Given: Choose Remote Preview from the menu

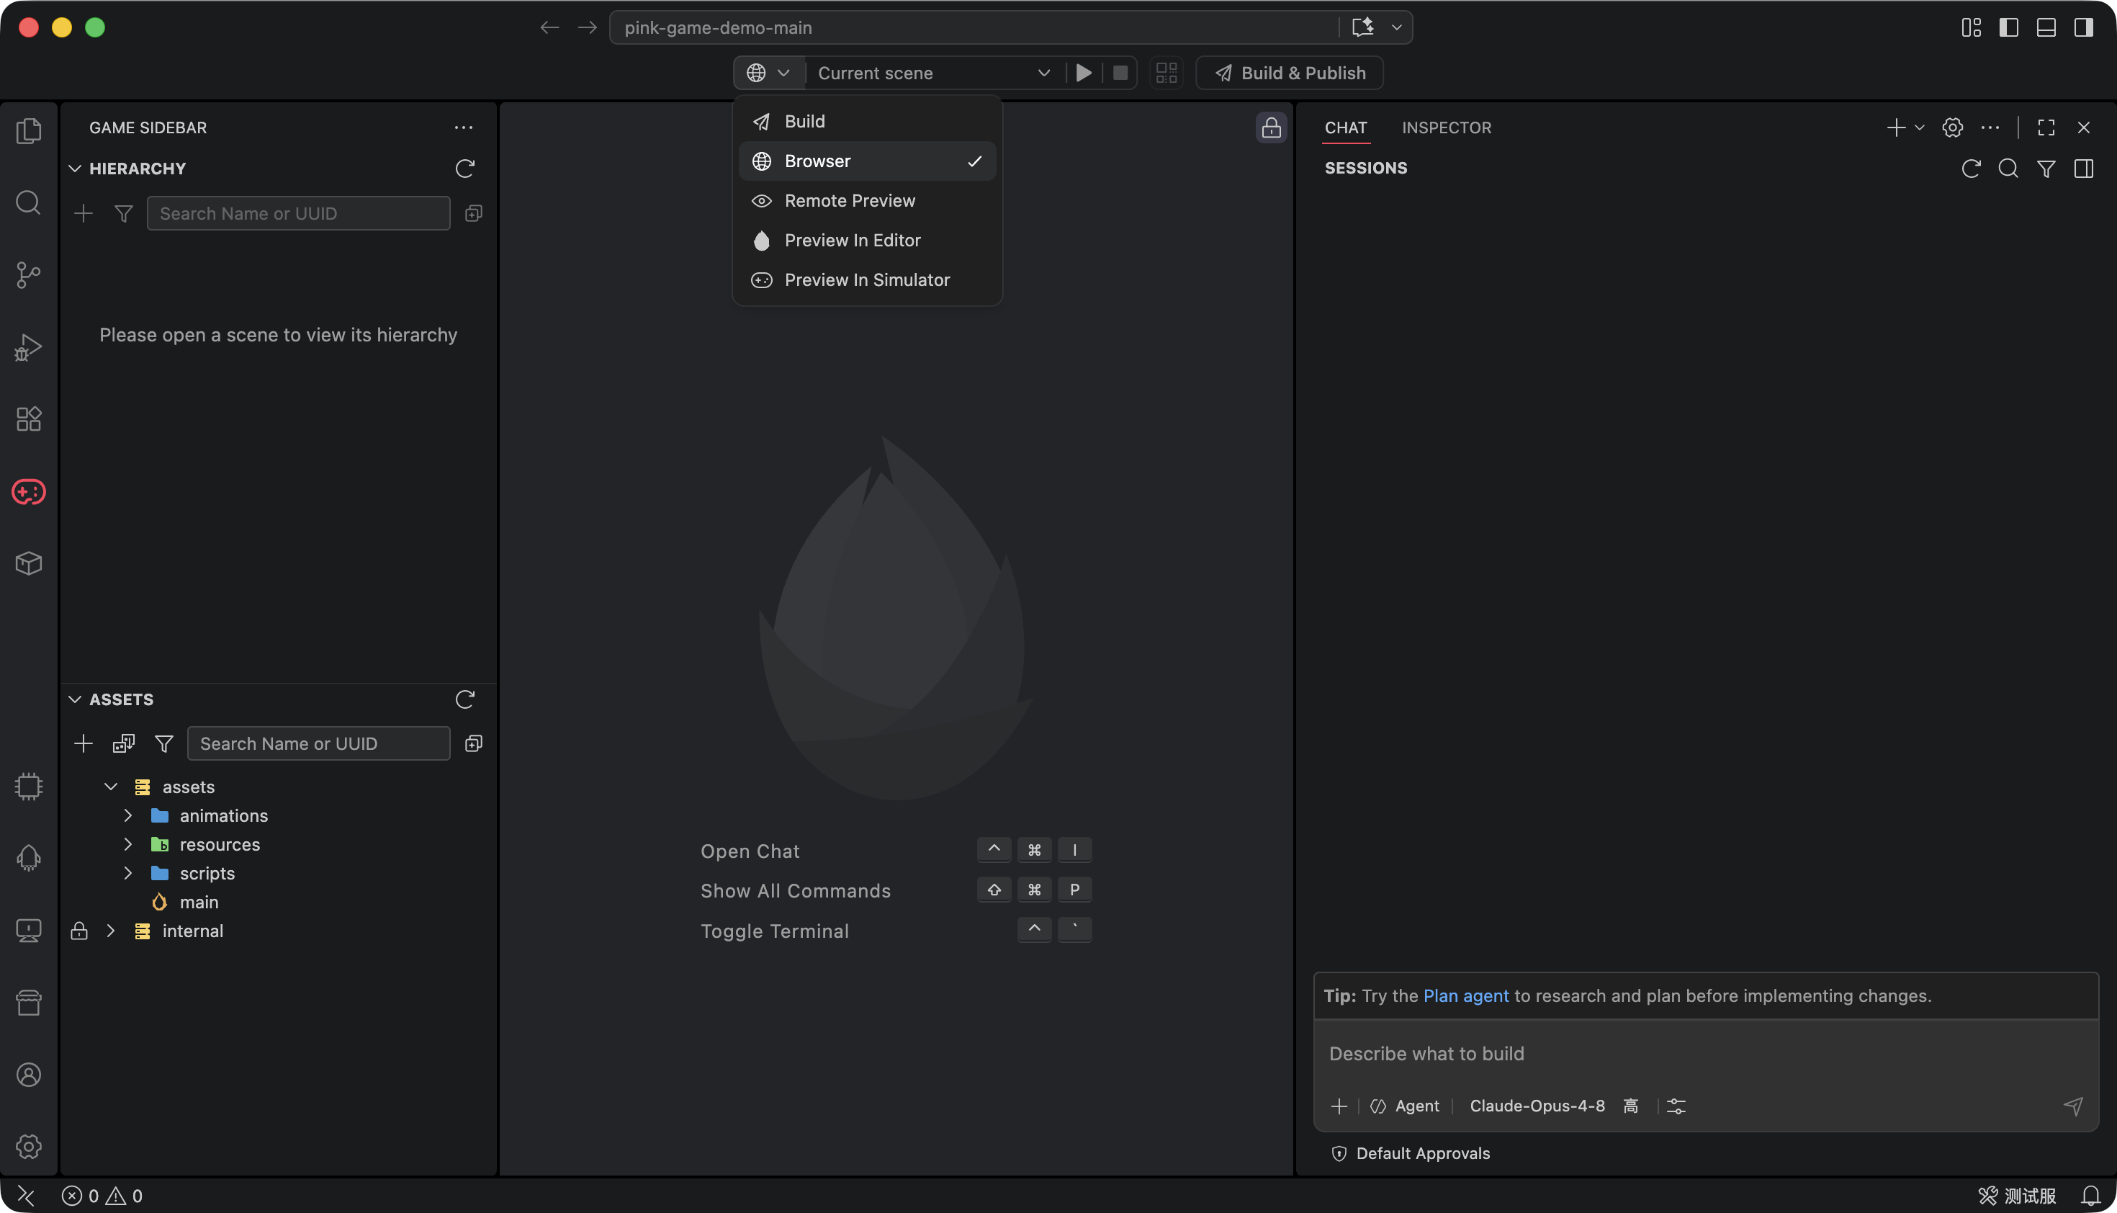Looking at the screenshot, I should [x=867, y=201].
